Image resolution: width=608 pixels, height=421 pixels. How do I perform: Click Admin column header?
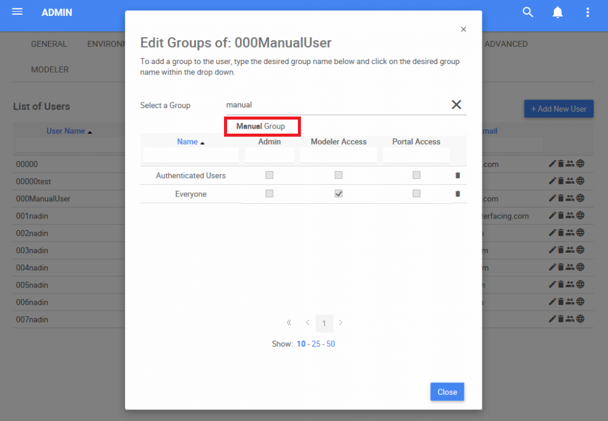(x=269, y=142)
